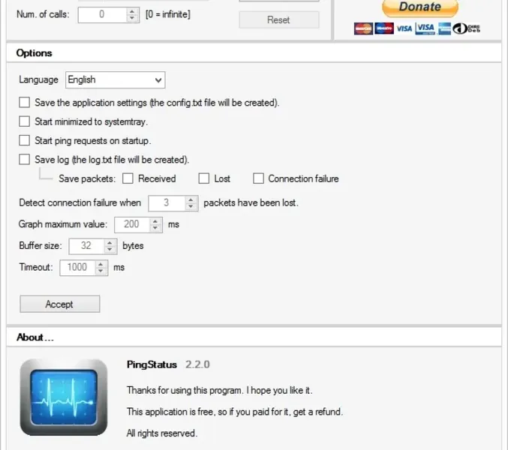Tick the Connection failure checkbox
The image size is (508, 450).
coord(258,178)
